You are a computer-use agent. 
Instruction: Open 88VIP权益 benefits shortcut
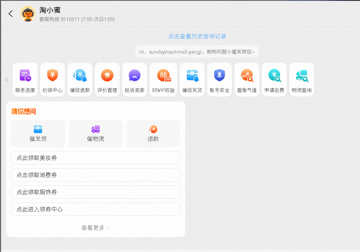tap(163, 80)
